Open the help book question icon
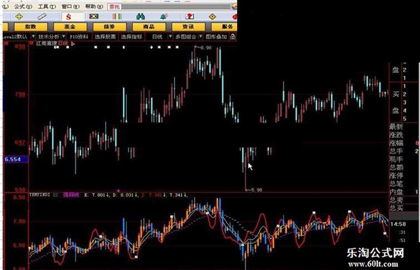The image size is (420, 270). (189, 16)
